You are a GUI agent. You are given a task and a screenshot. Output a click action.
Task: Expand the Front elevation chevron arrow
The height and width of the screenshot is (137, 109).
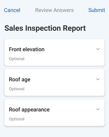coord(98,49)
